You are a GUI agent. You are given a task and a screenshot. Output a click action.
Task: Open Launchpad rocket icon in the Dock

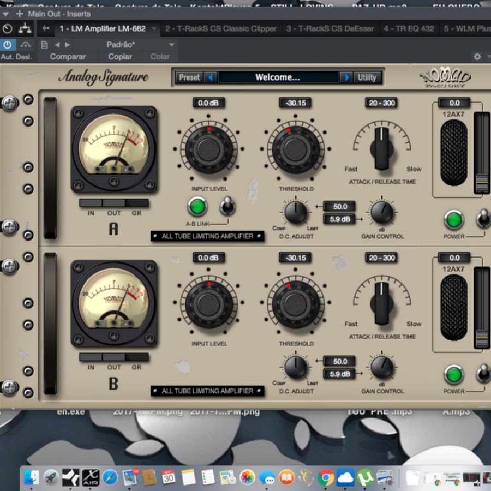tap(51, 477)
